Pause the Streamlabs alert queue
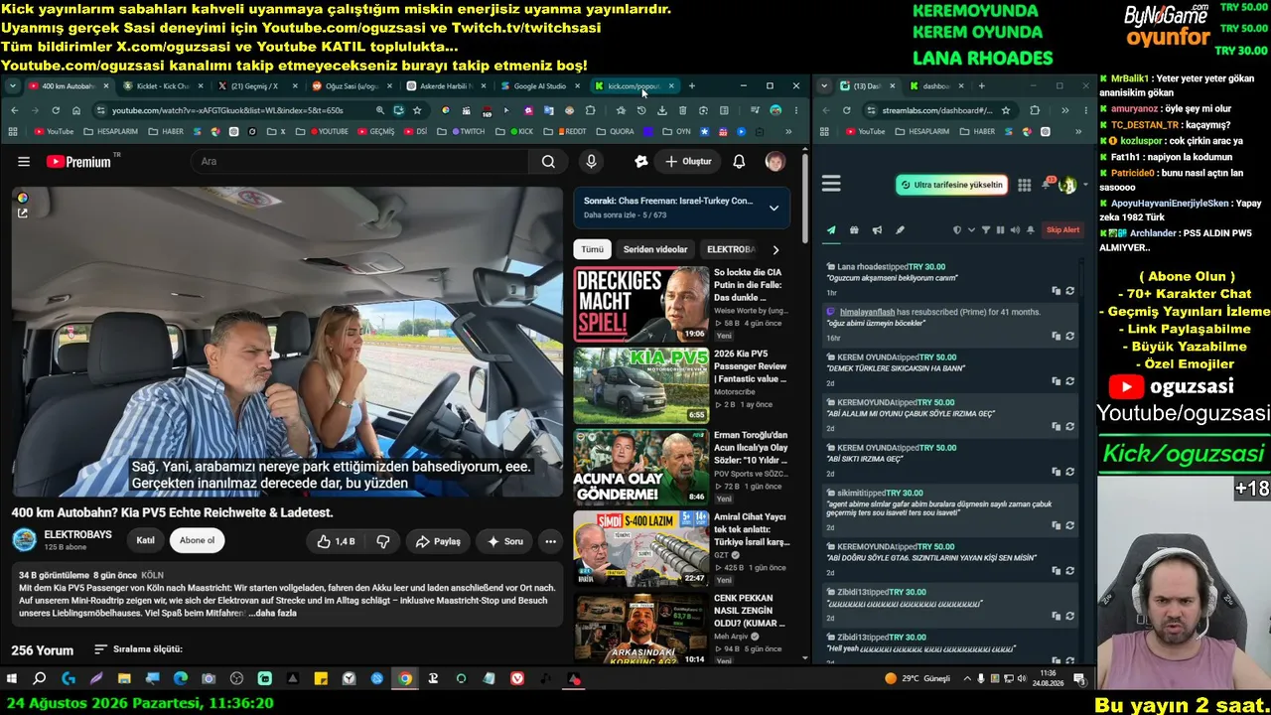1271x715 pixels. [x=1000, y=230]
